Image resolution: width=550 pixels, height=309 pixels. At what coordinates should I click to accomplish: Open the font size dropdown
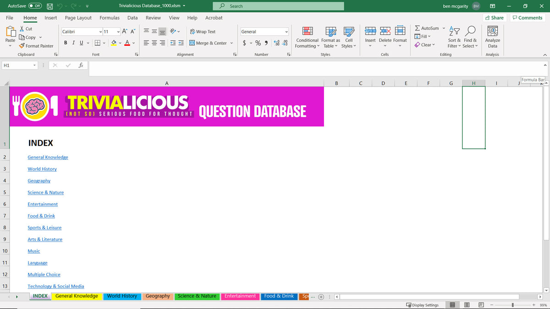[x=118, y=32]
